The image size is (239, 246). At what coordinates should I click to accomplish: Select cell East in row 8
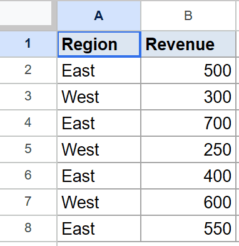[x=99, y=228]
